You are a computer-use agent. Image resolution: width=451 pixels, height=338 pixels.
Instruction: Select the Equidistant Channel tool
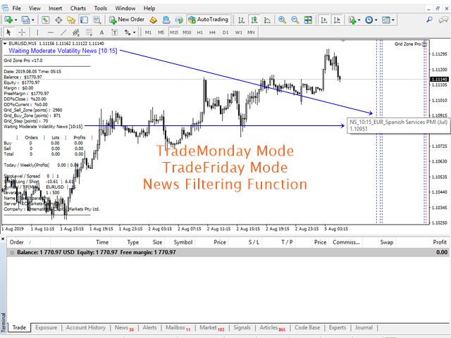click(76, 32)
